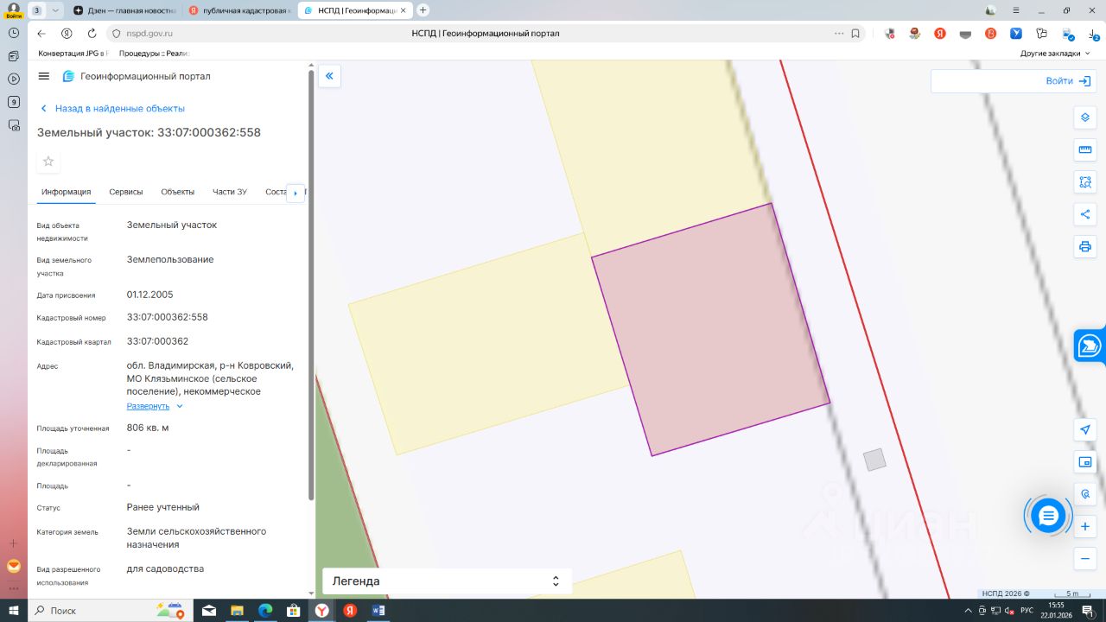Open the browser profile Войти avatar
The image size is (1106, 622).
(x=13, y=10)
